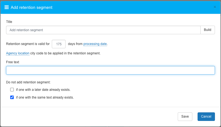This screenshot has width=221, height=127.
Task: Click into the Free text input box
Action: click(110, 70)
